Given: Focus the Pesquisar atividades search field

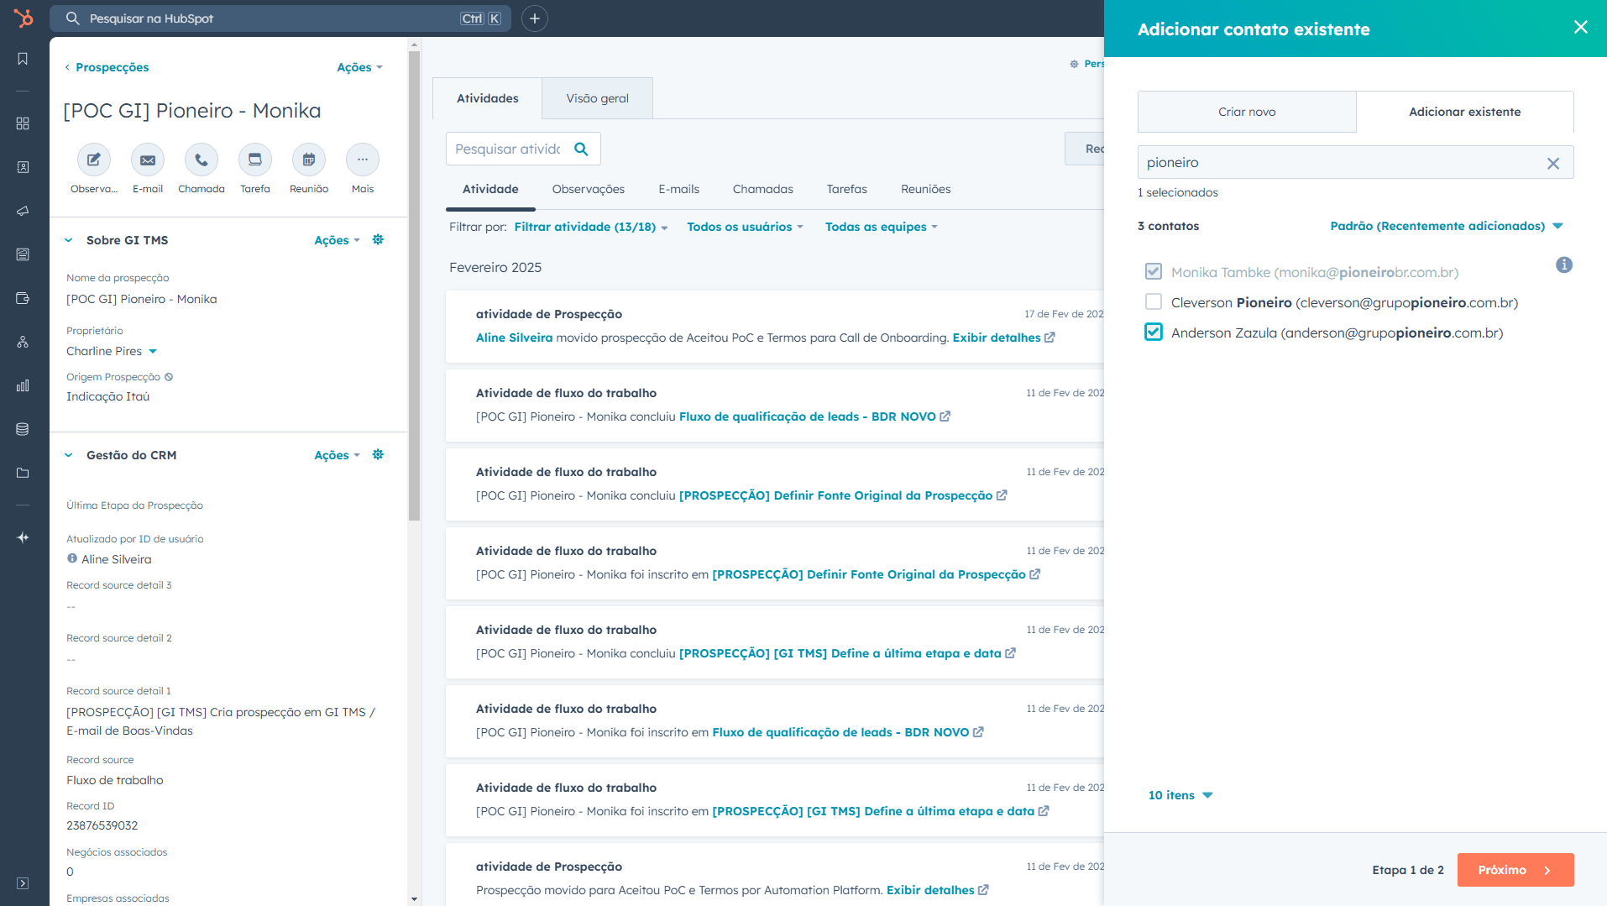Looking at the screenshot, I should tap(508, 149).
